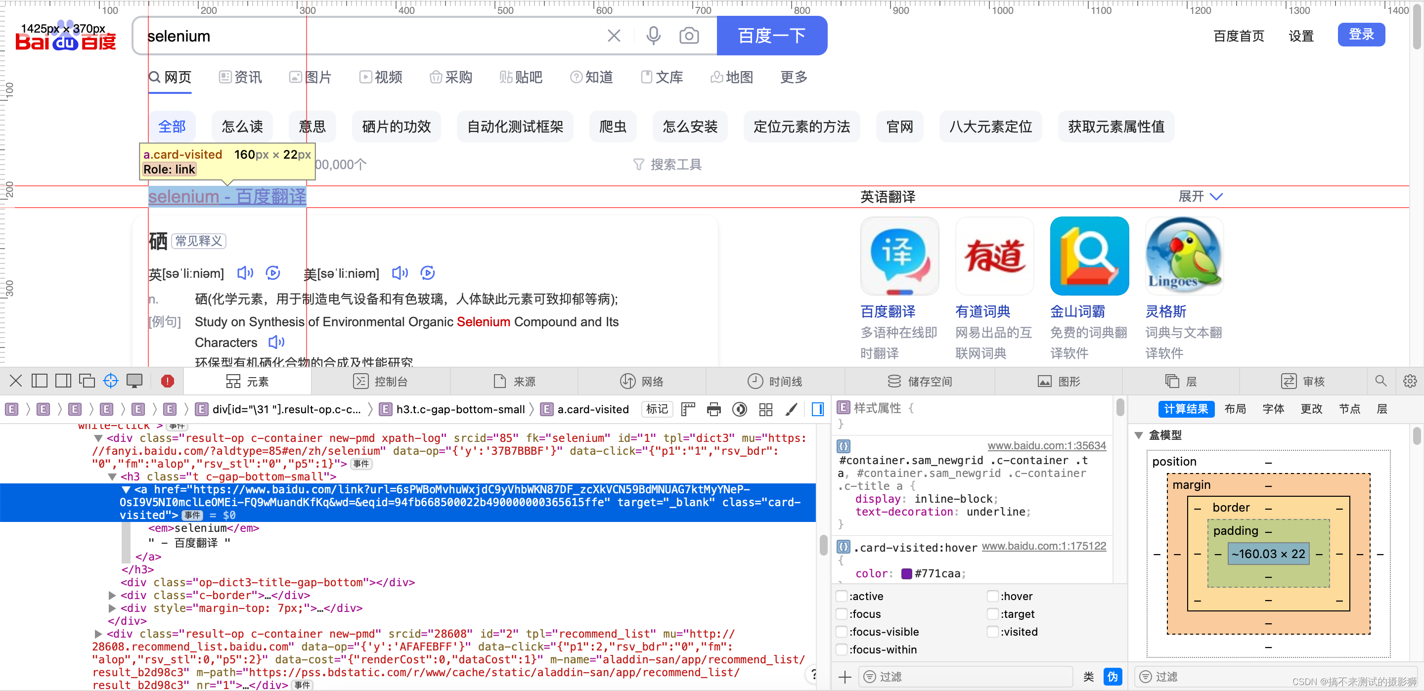This screenshot has width=1424, height=691.
Task: Expand the div with class c-border
Action: [x=112, y=596]
